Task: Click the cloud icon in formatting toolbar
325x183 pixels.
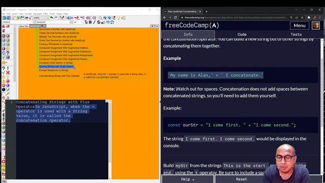Action: [x=108, y=22]
